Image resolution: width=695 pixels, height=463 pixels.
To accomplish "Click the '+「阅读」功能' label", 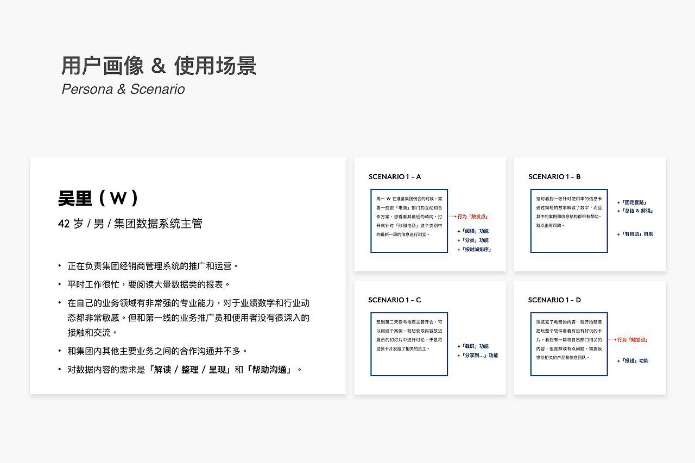I will (x=473, y=231).
